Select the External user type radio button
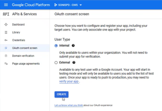Screen dimensions: 162x111 tap(56, 63)
